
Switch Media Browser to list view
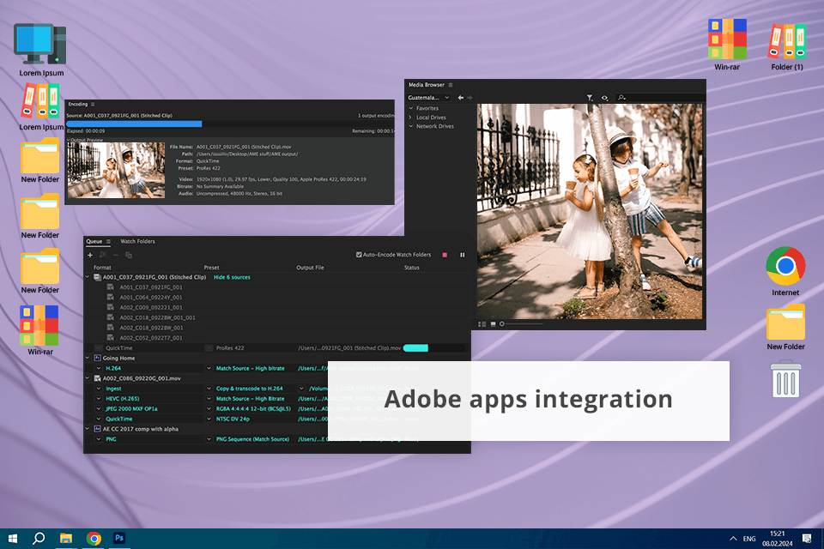[482, 324]
